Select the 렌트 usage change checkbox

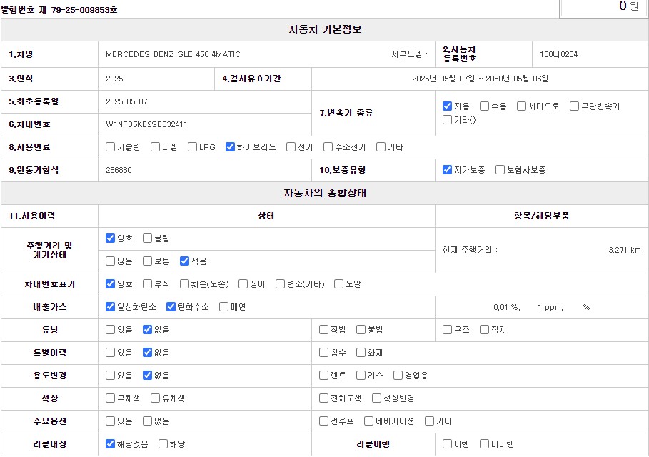(x=324, y=376)
